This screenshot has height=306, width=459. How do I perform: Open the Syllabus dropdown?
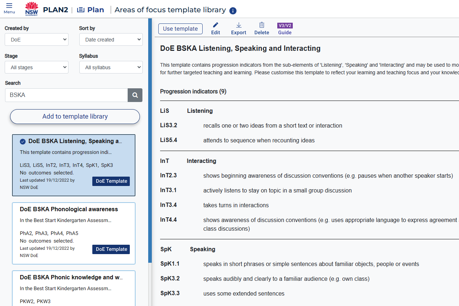111,67
